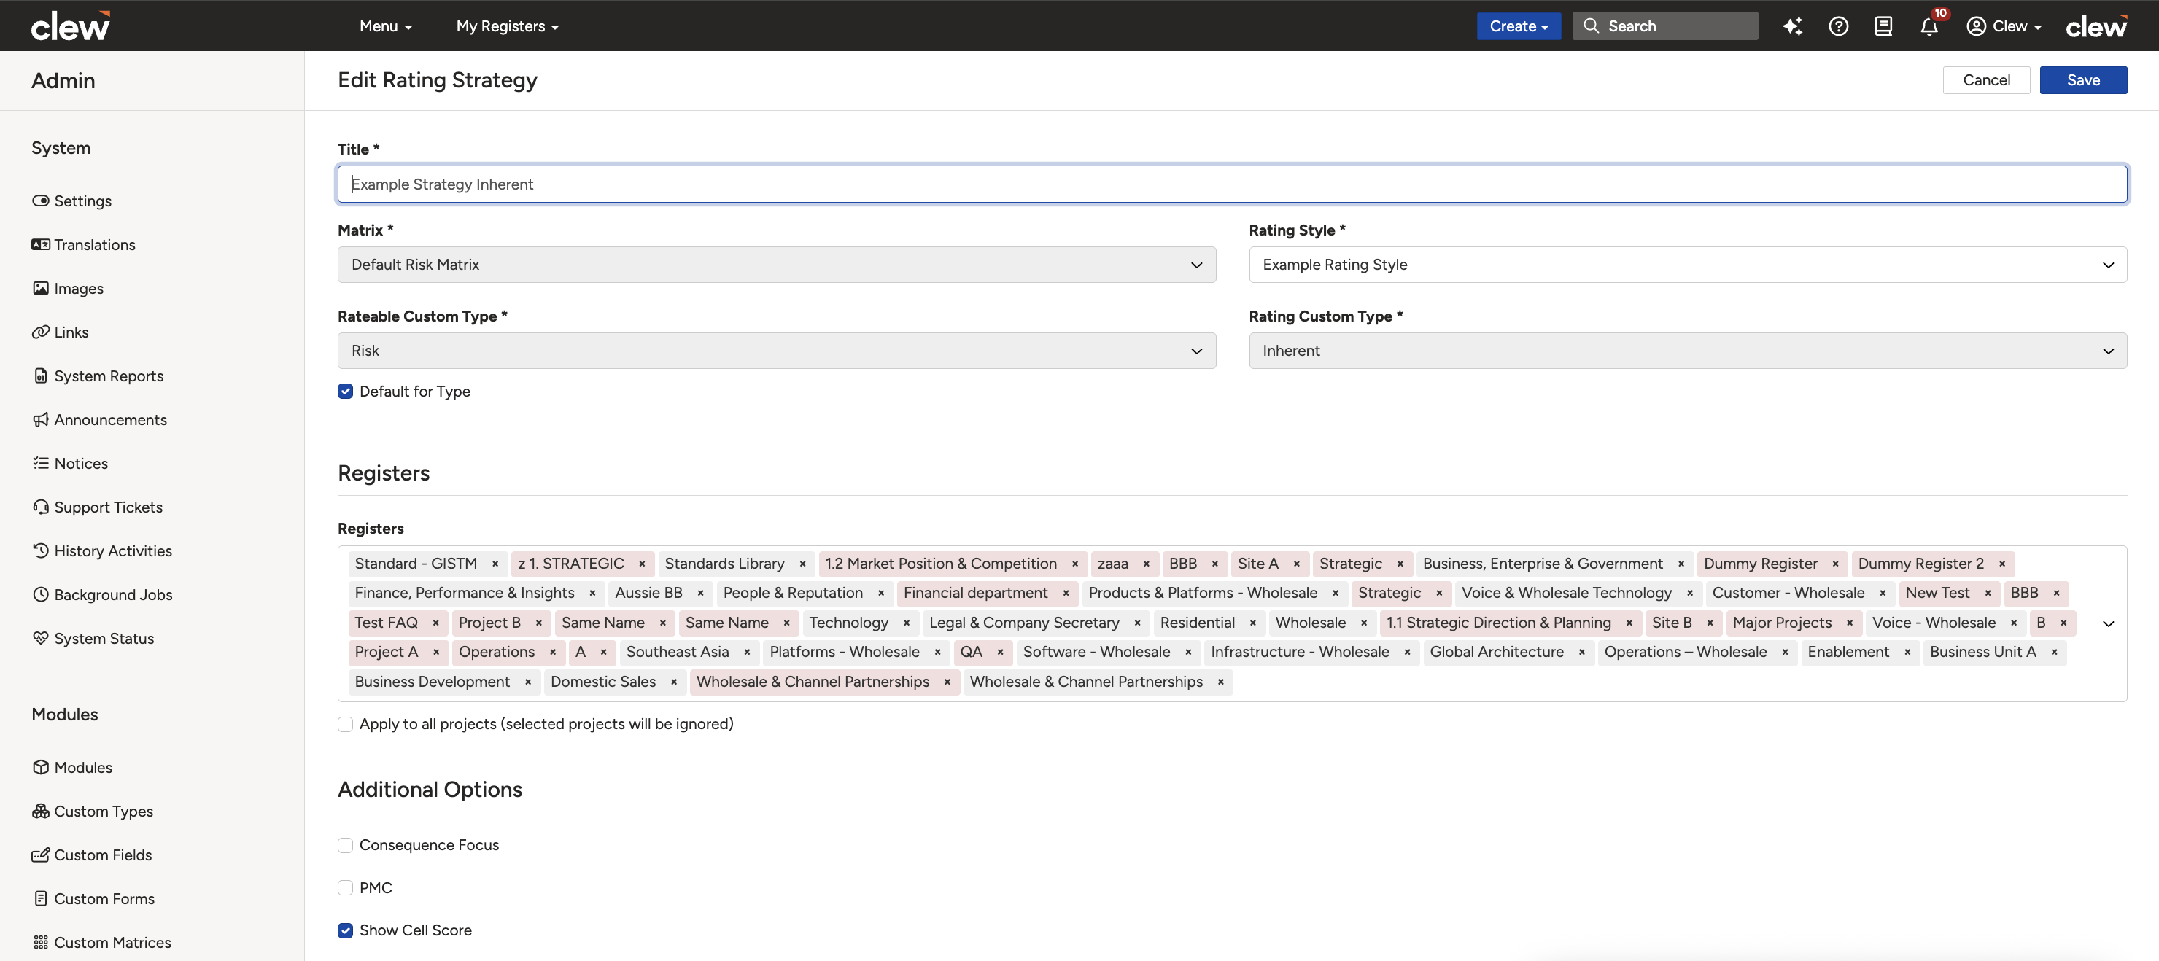The width and height of the screenshot is (2159, 961).
Task: Open Background Jobs in the sidebar
Action: coord(102,595)
